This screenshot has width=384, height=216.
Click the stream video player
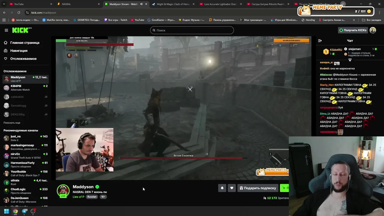coord(183,108)
